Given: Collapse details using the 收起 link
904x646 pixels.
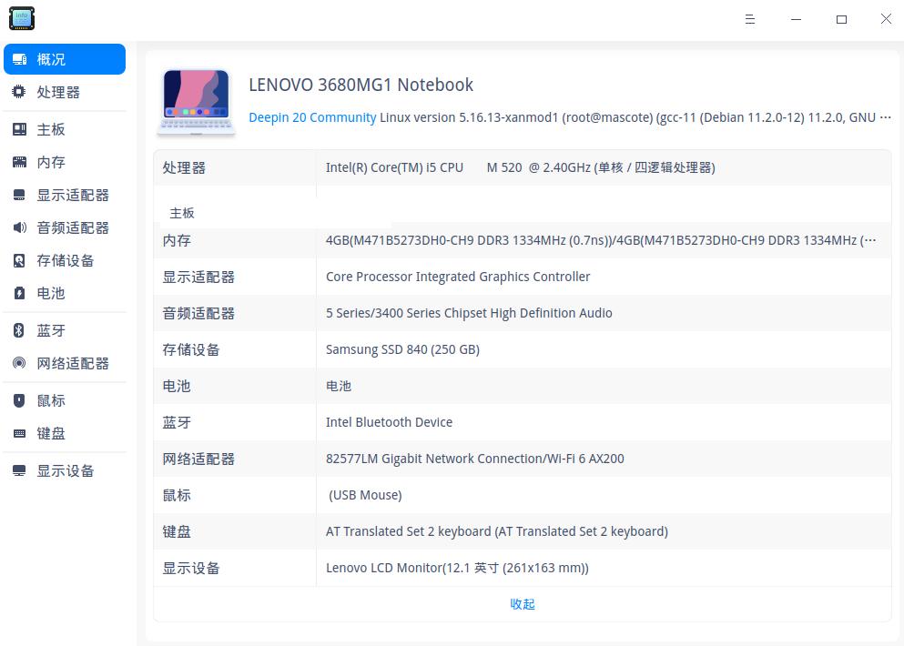Looking at the screenshot, I should pos(522,603).
